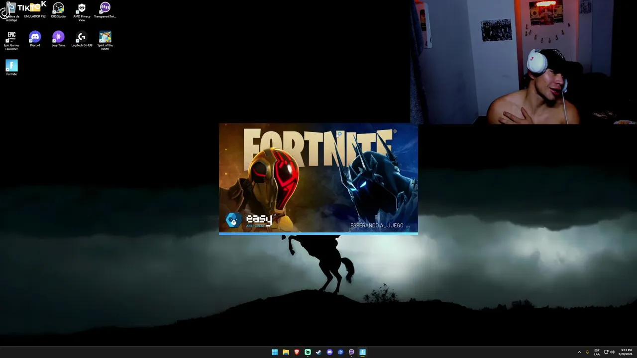Open the Logi Tune desktop icon
This screenshot has height=358, width=637.
tap(58, 39)
